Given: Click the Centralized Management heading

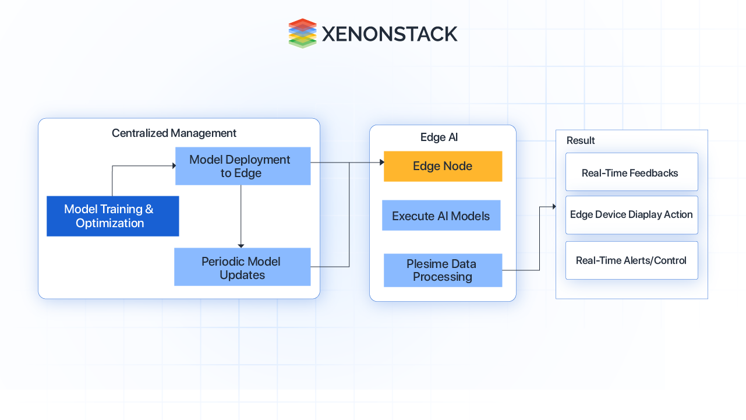Looking at the screenshot, I should coord(174,133).
